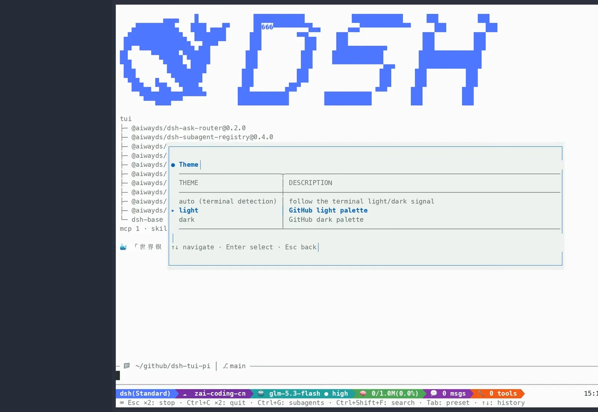Click the dsh-base tree entry

pos(147,220)
